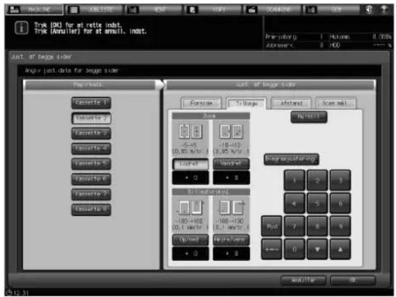
Task: Select Kassette 3
Action: click(91, 133)
